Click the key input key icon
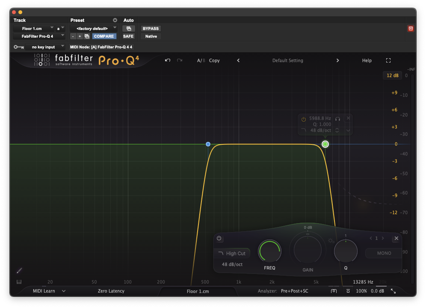This screenshot has width=426, height=308. pyautogui.click(x=19, y=47)
